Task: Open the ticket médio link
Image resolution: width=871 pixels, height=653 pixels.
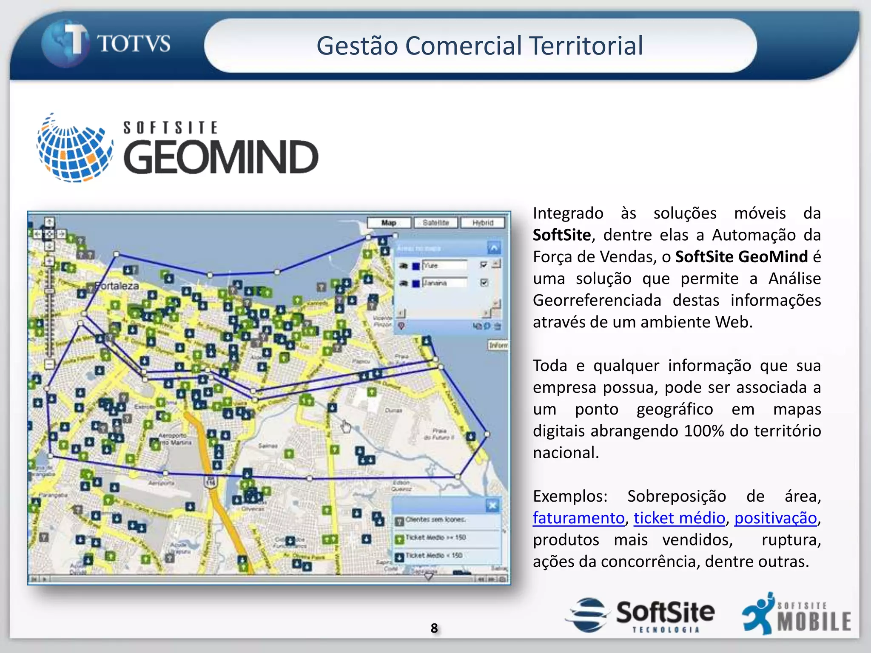Action: pyautogui.click(x=679, y=518)
